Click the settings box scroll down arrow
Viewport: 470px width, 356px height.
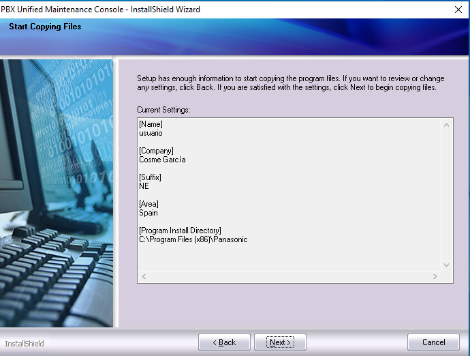(x=446, y=265)
